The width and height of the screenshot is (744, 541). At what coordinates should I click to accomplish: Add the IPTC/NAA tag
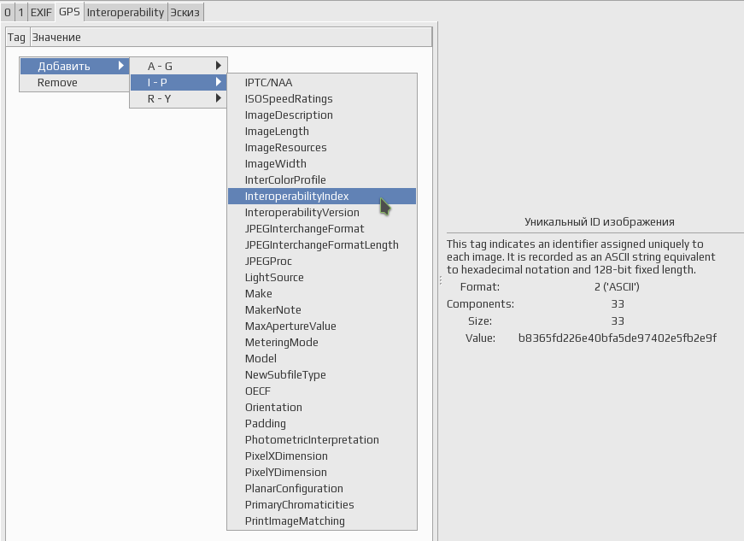tap(322, 83)
